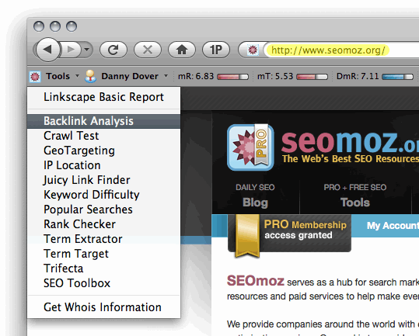Minimize window using middle traffic light button

[x=55, y=26]
